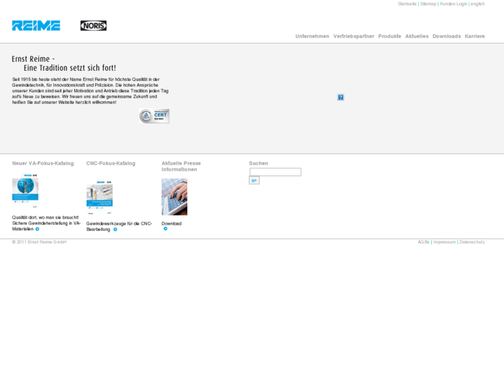This screenshot has height=378, width=504.
Task: Click the go search button
Action: coord(254,180)
